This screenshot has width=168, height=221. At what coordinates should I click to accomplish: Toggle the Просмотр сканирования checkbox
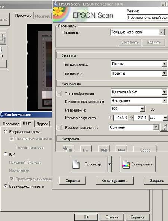12,179
